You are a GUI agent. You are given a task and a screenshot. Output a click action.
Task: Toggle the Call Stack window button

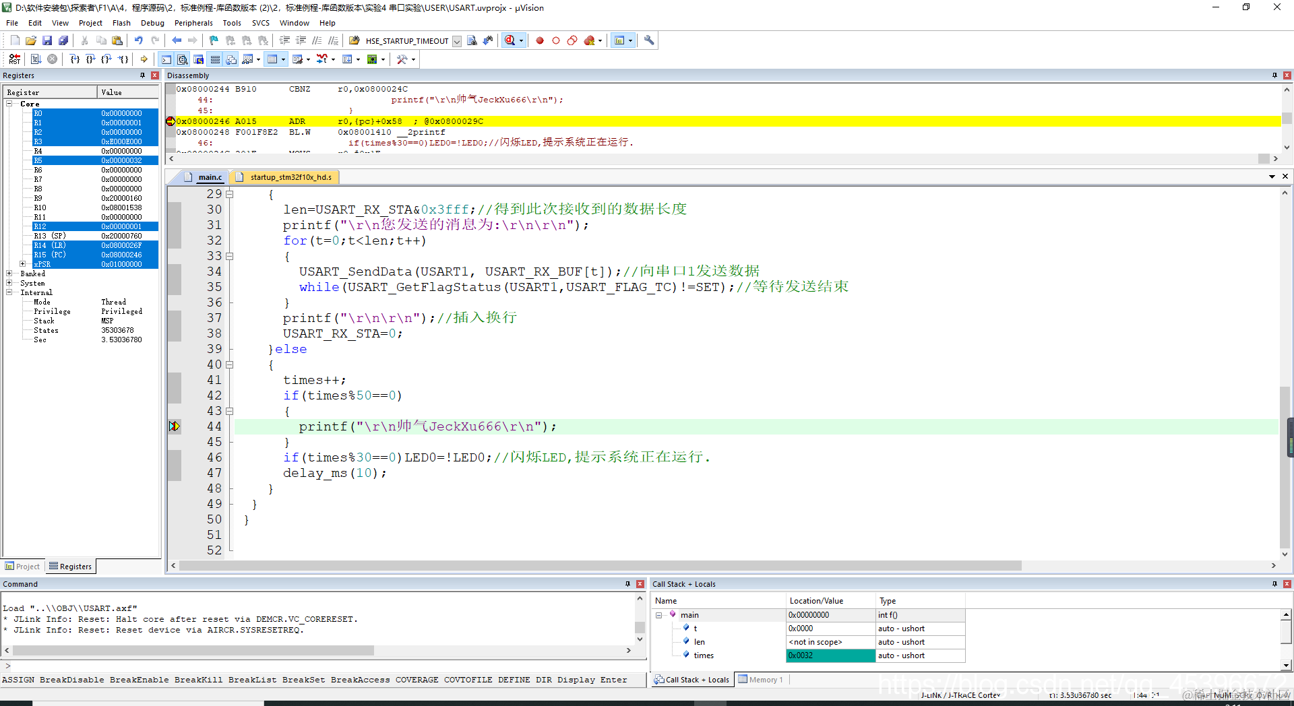231,59
